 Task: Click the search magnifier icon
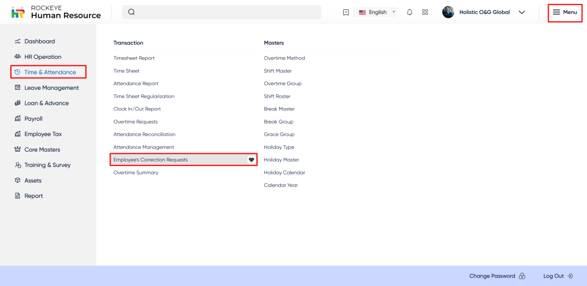[131, 12]
